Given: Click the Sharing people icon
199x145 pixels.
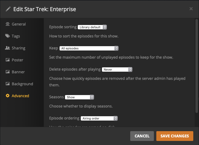Looking at the screenshot, I should coord(8,48).
